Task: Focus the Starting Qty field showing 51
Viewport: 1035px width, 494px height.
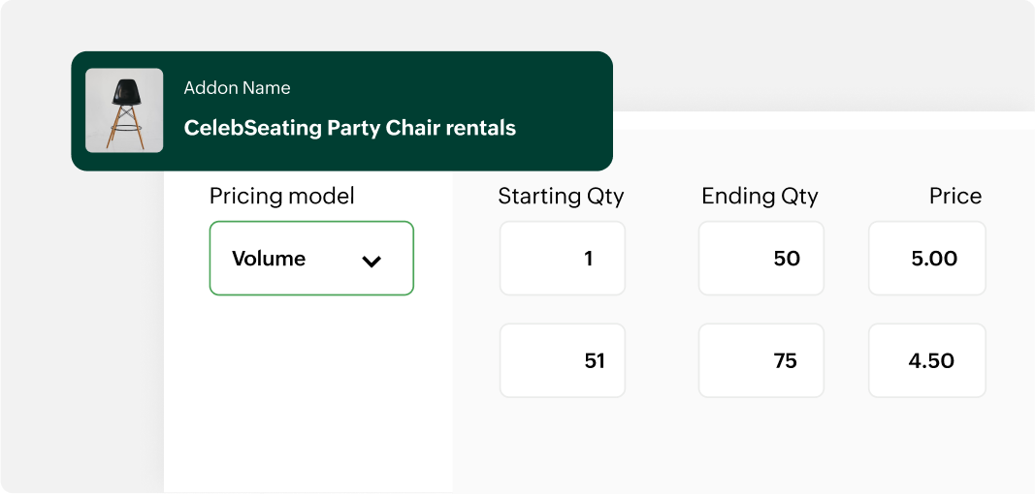Action: click(x=563, y=360)
